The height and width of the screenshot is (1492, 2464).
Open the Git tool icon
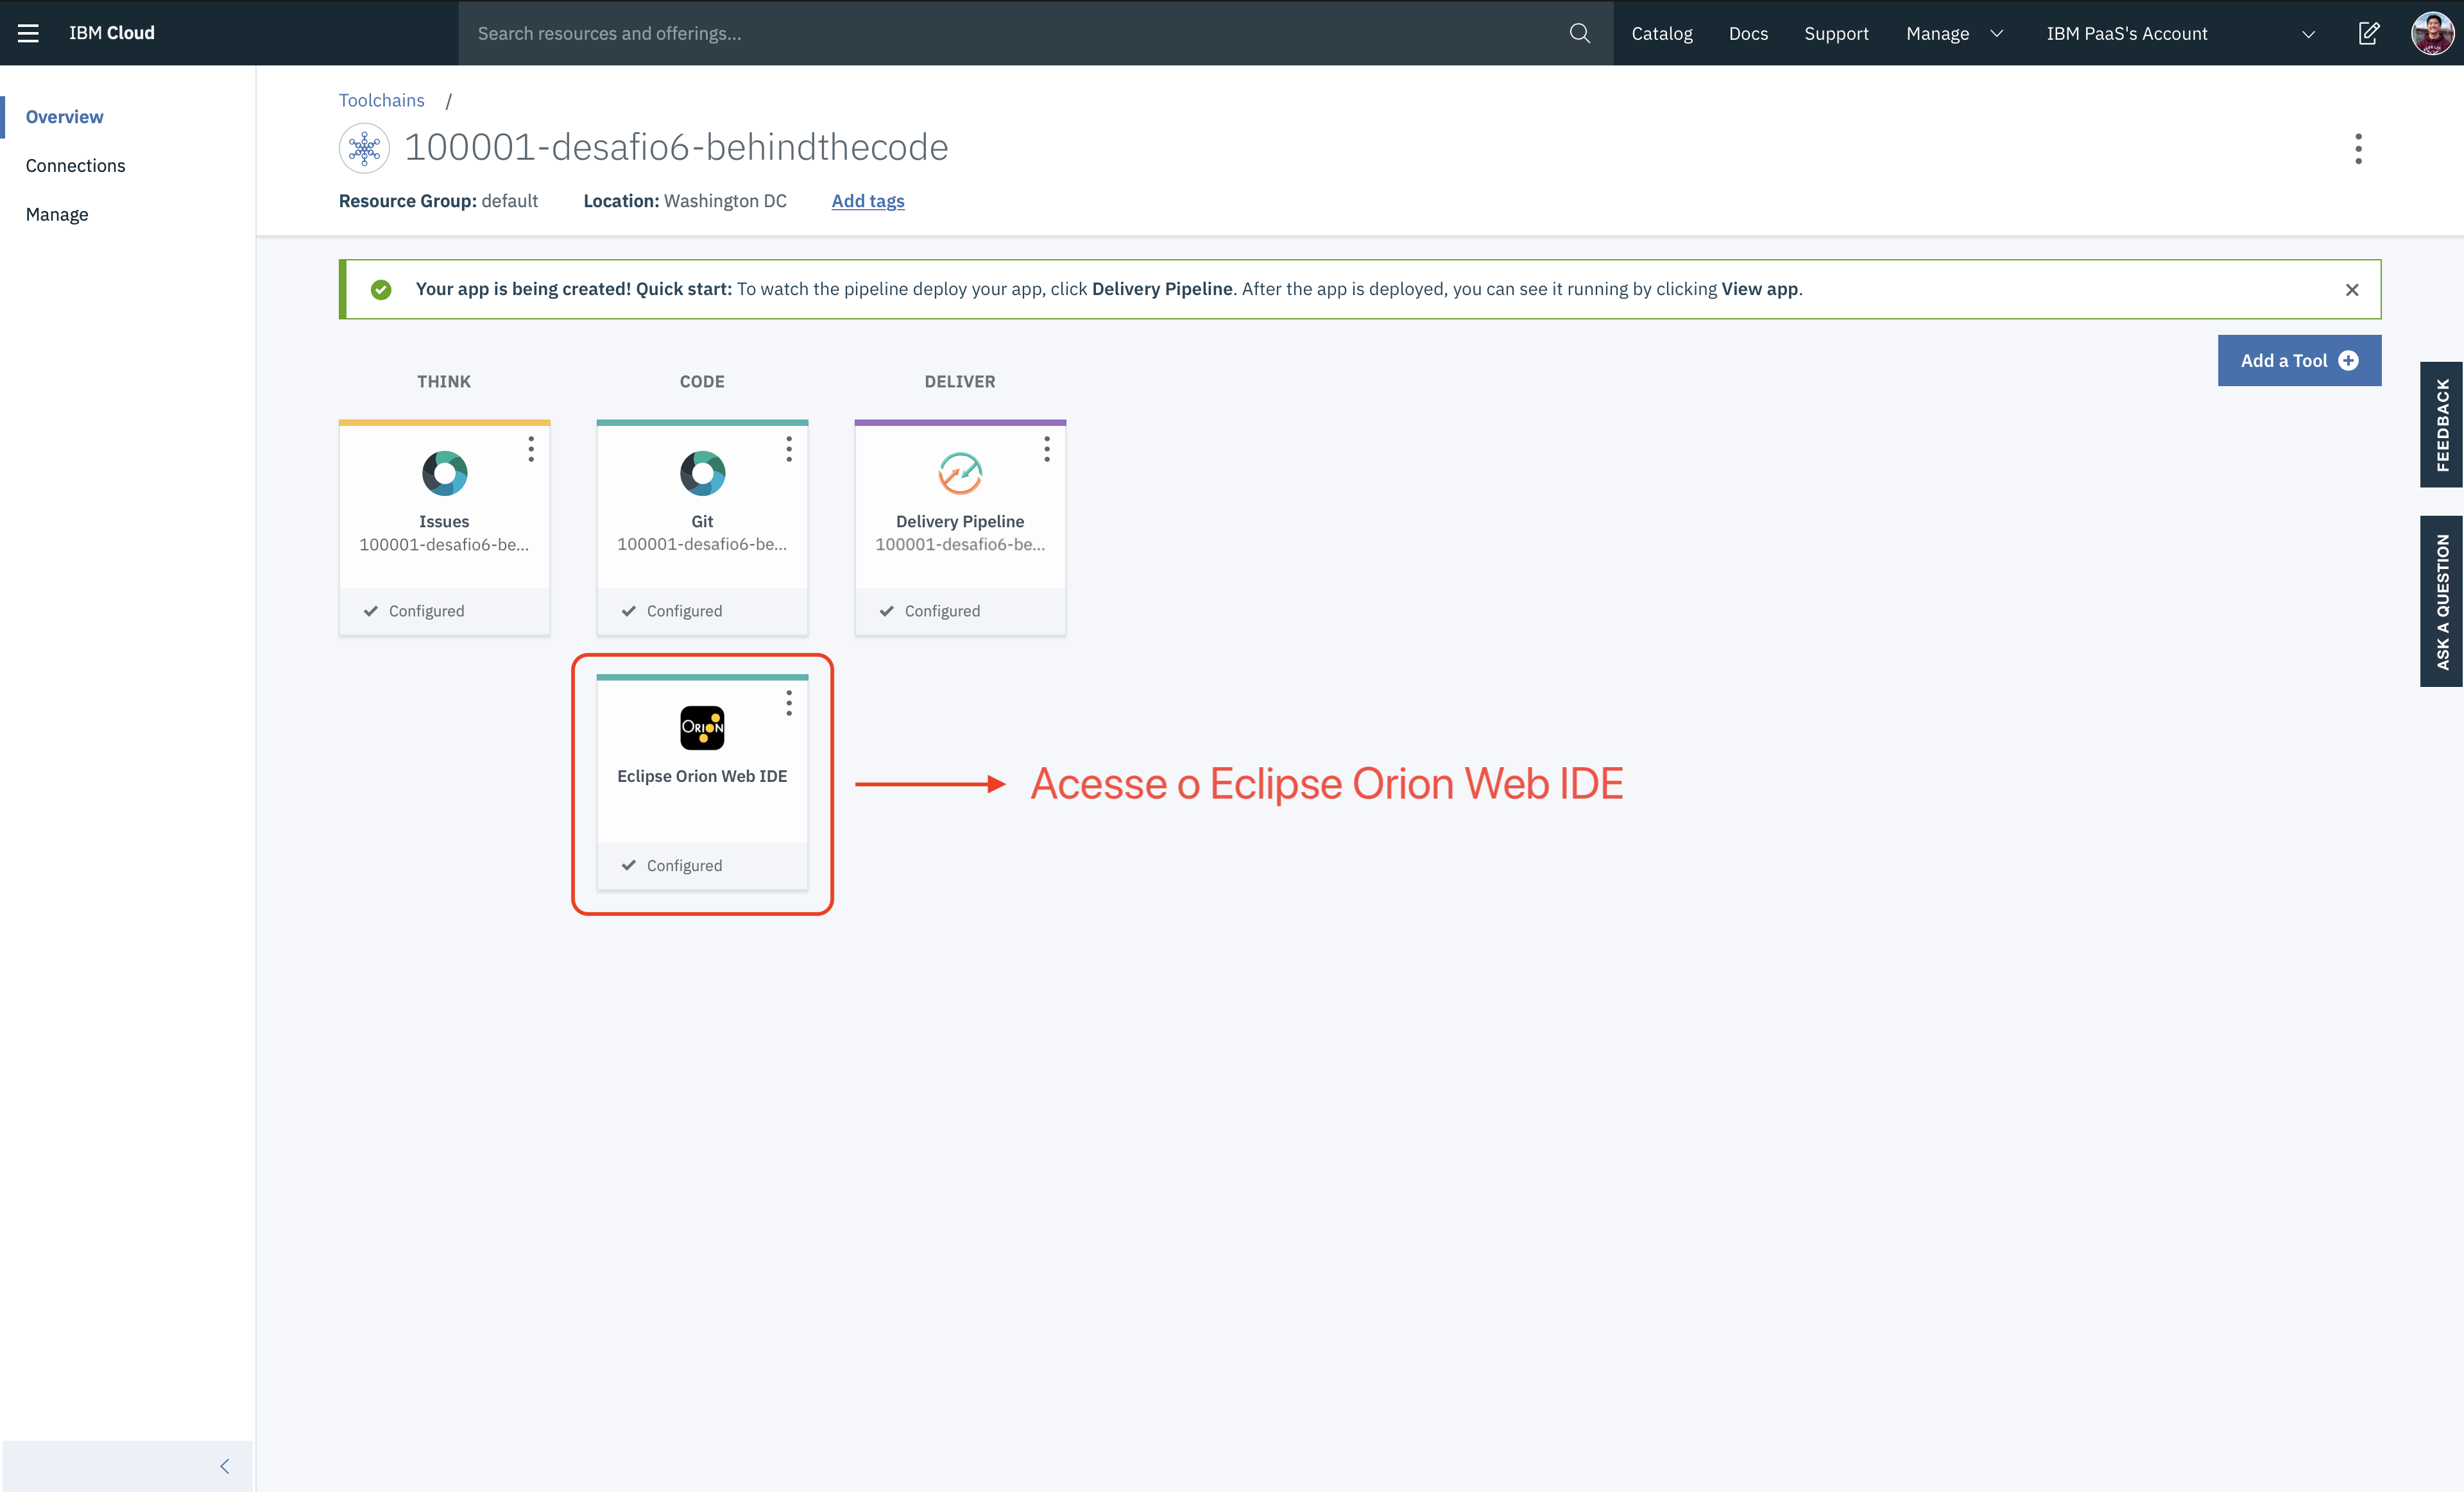[x=702, y=473]
